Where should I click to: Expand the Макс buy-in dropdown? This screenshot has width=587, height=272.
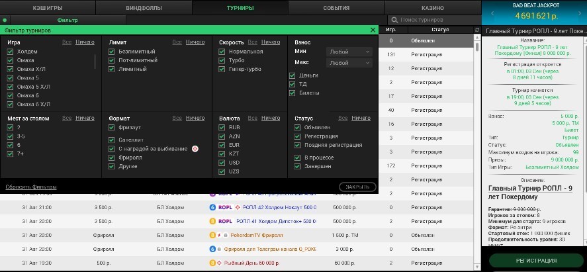tap(349, 63)
